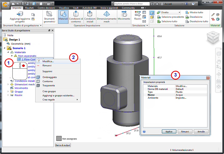Open Condizioni iniziali ribbon tool
Screen dimensions: 224x154
90,17
